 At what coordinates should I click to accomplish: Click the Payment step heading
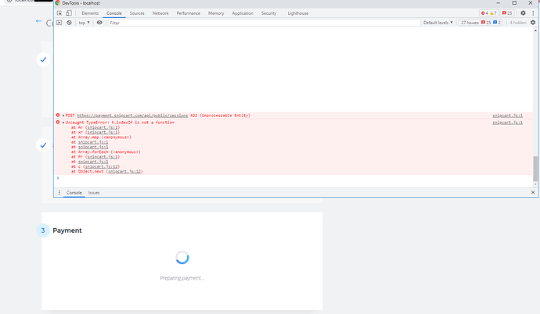[67, 230]
